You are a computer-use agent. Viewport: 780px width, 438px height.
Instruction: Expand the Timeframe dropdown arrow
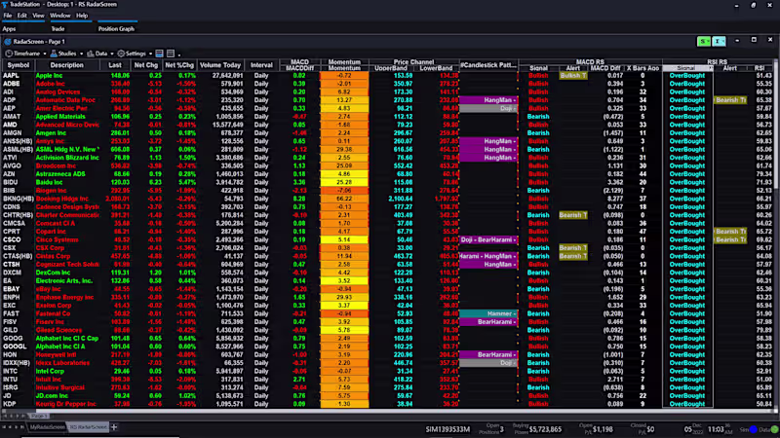pos(44,54)
